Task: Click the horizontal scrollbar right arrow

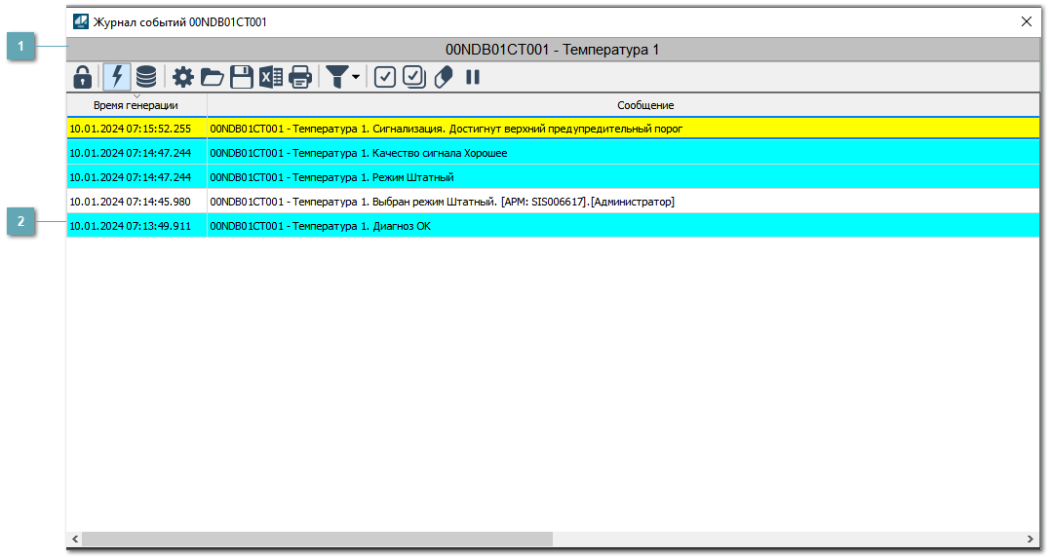Action: 1031,540
